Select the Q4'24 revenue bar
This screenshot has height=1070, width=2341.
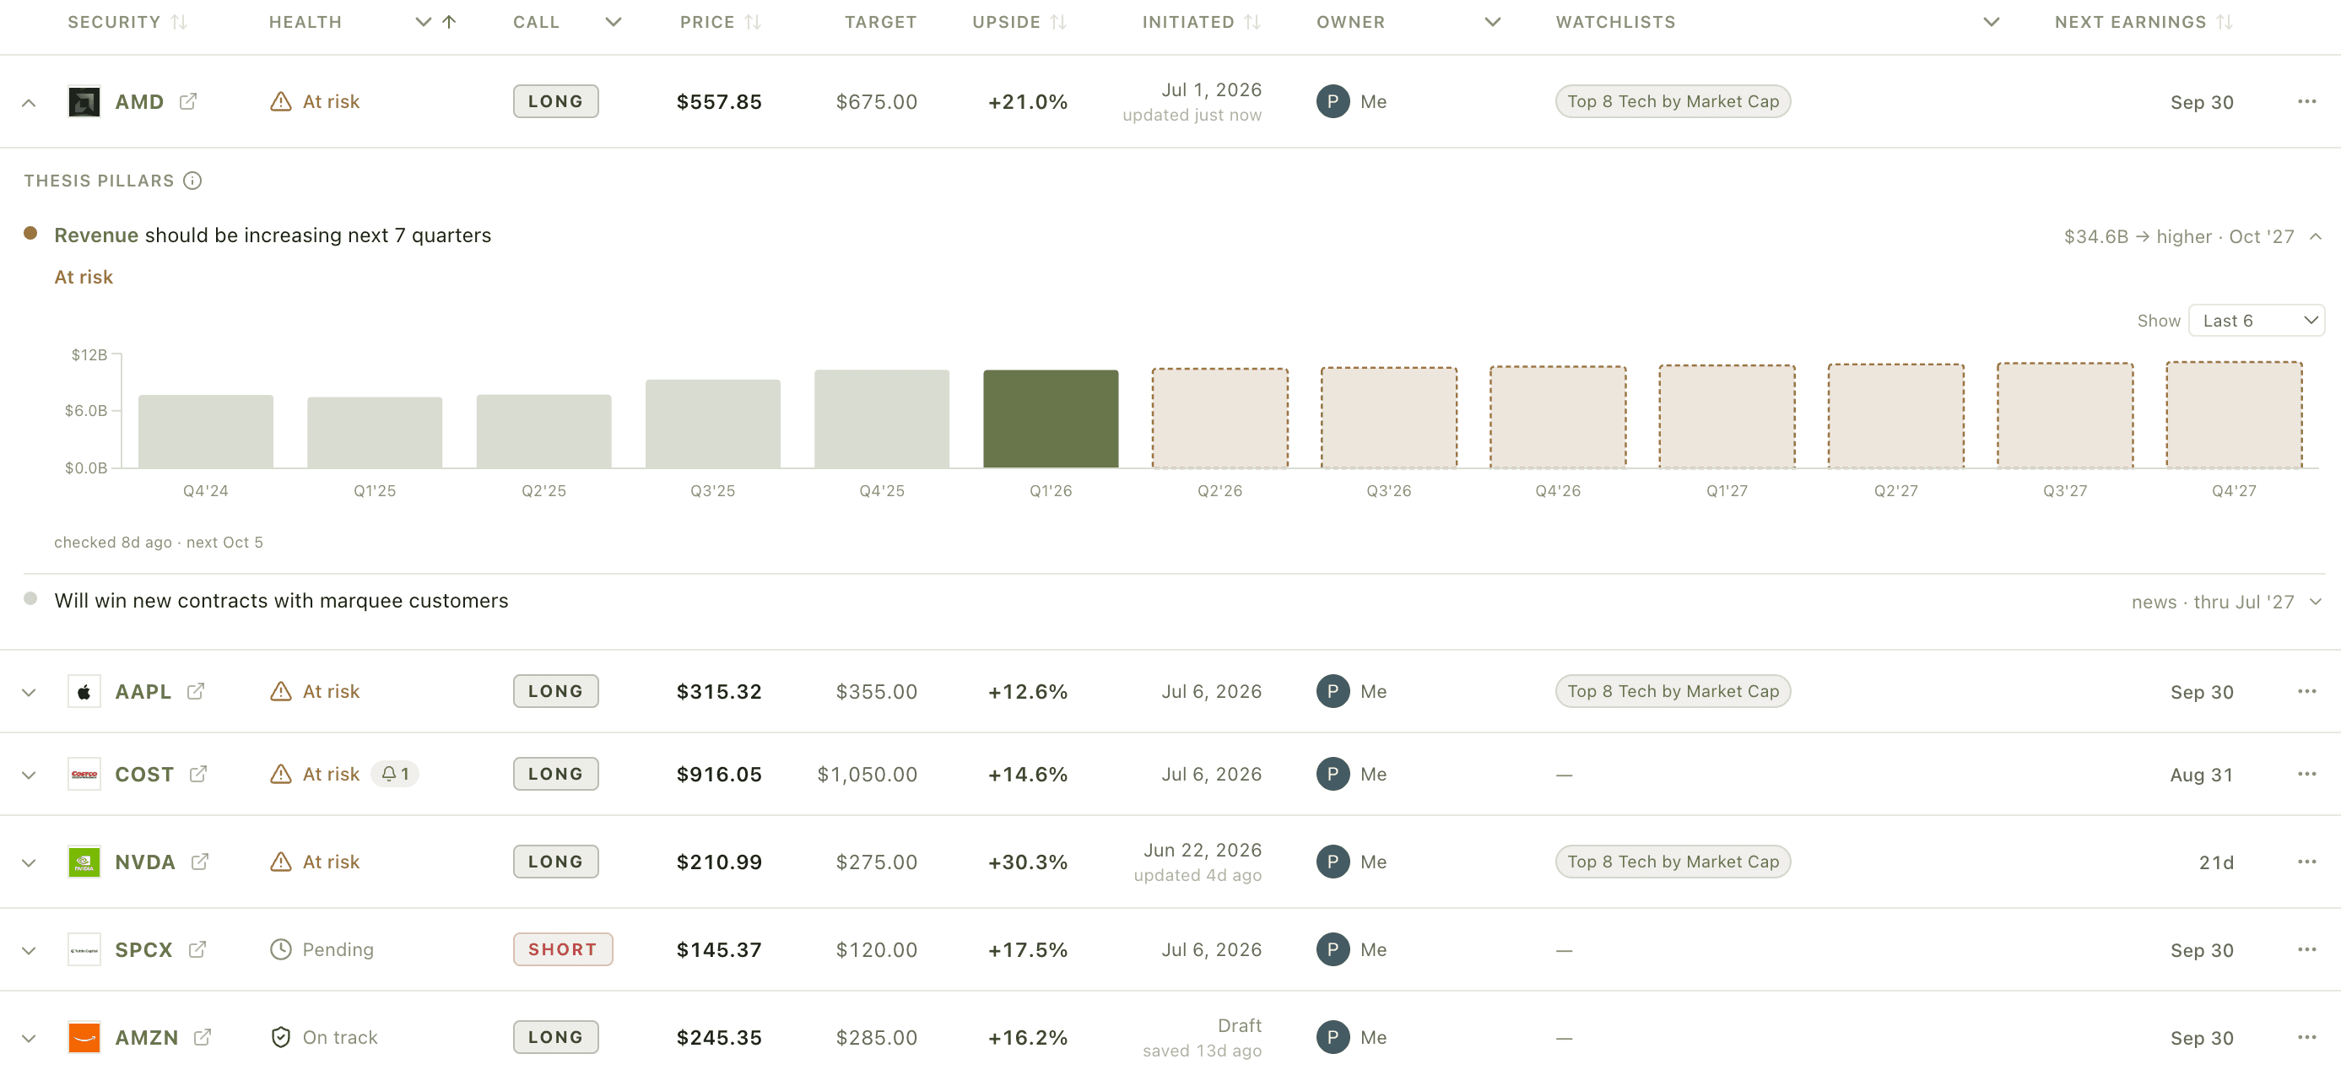point(205,431)
